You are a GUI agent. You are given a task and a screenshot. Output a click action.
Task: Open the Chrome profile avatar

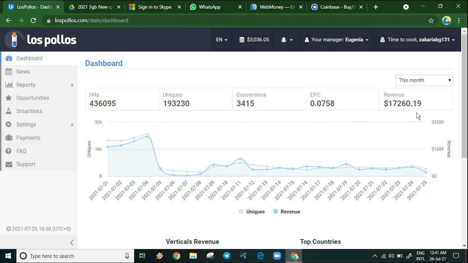click(x=446, y=20)
